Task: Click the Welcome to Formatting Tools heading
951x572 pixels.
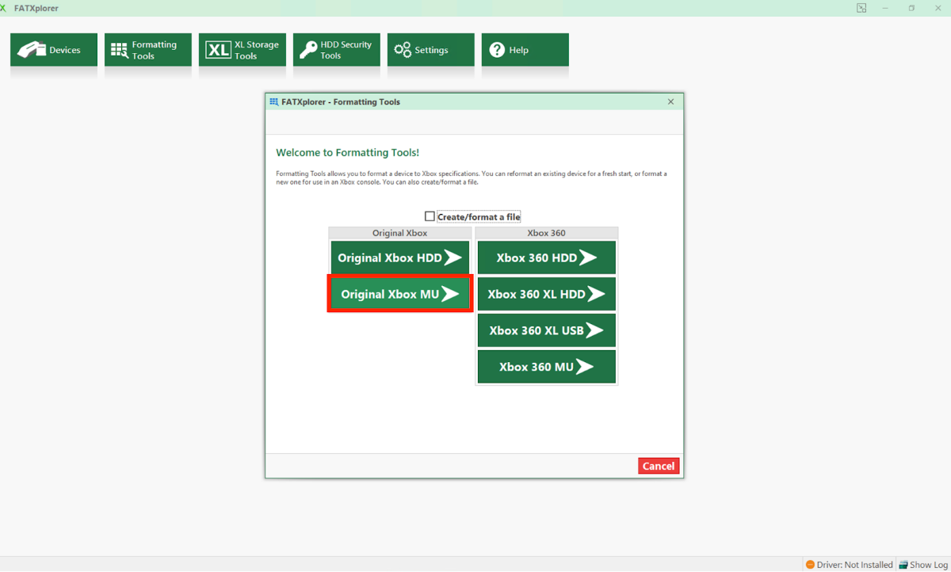Action: (347, 152)
